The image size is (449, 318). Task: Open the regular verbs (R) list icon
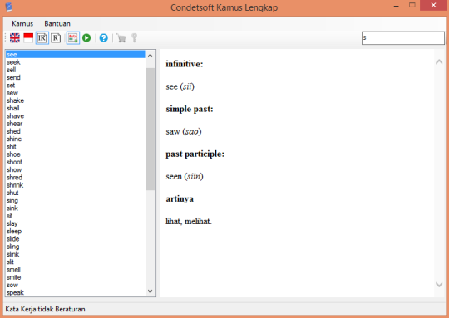(x=56, y=37)
